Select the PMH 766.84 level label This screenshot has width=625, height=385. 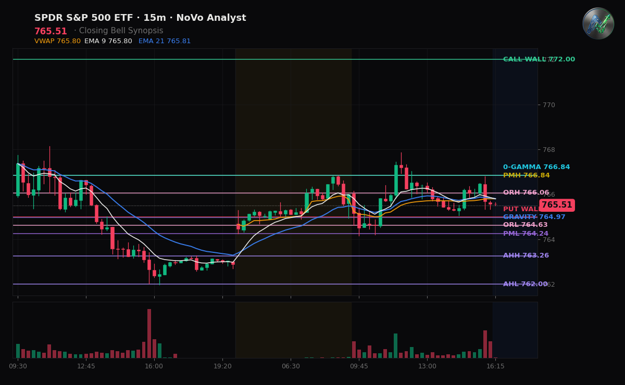[527, 175]
